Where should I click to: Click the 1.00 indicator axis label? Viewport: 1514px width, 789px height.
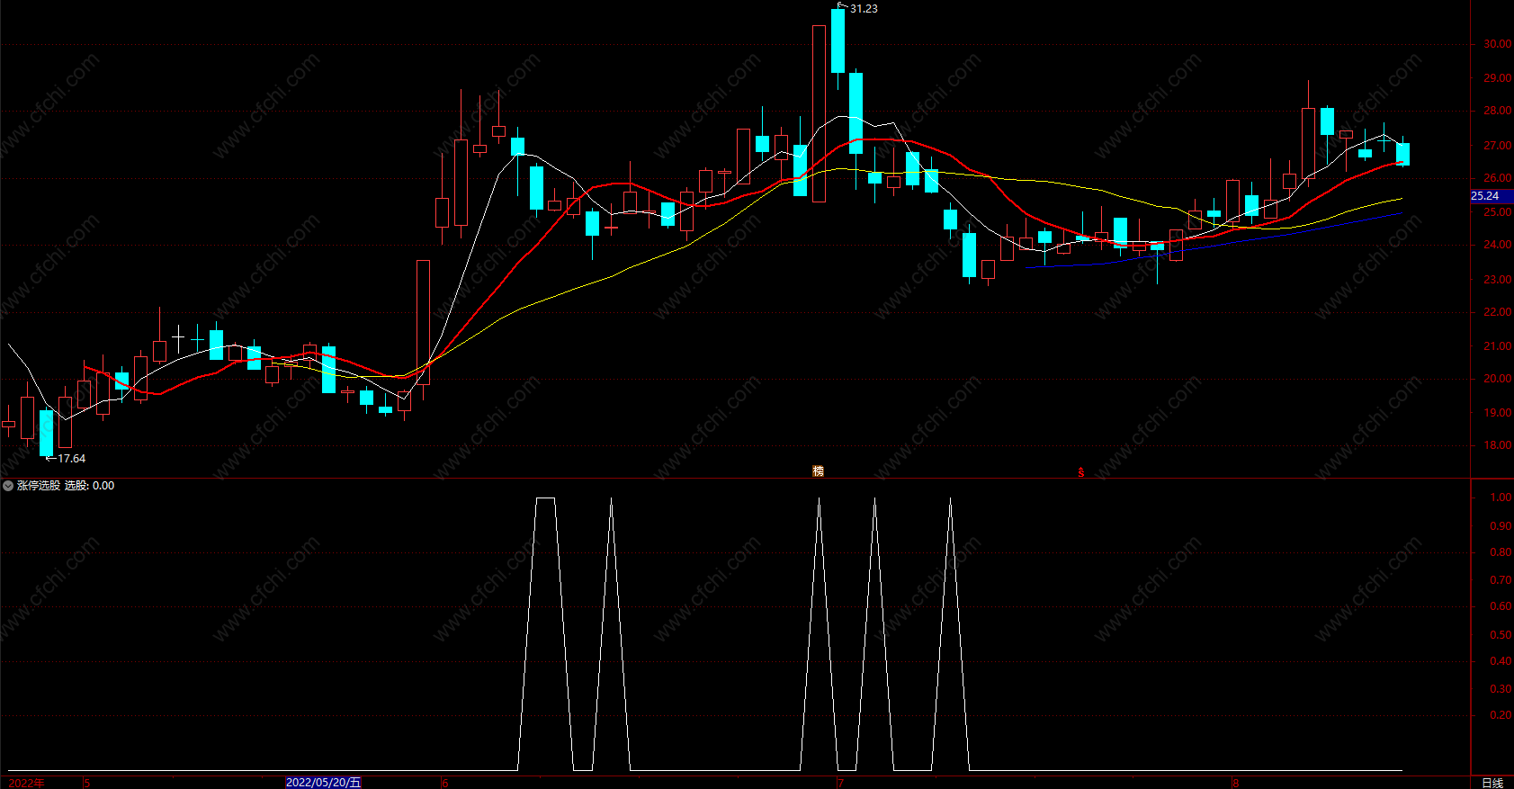[x=1501, y=498]
